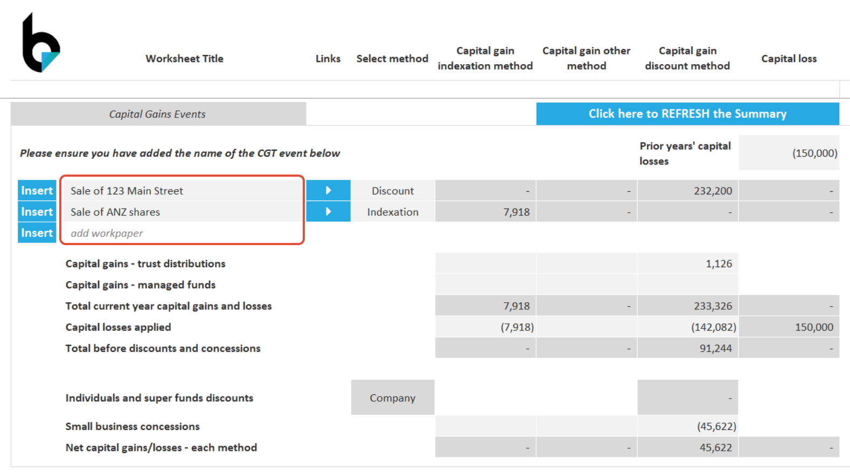Click trust distributions discount value 1,126
The image size is (850, 473).
(x=688, y=263)
